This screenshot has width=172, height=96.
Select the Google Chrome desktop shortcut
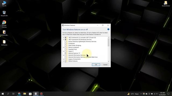[4, 24]
